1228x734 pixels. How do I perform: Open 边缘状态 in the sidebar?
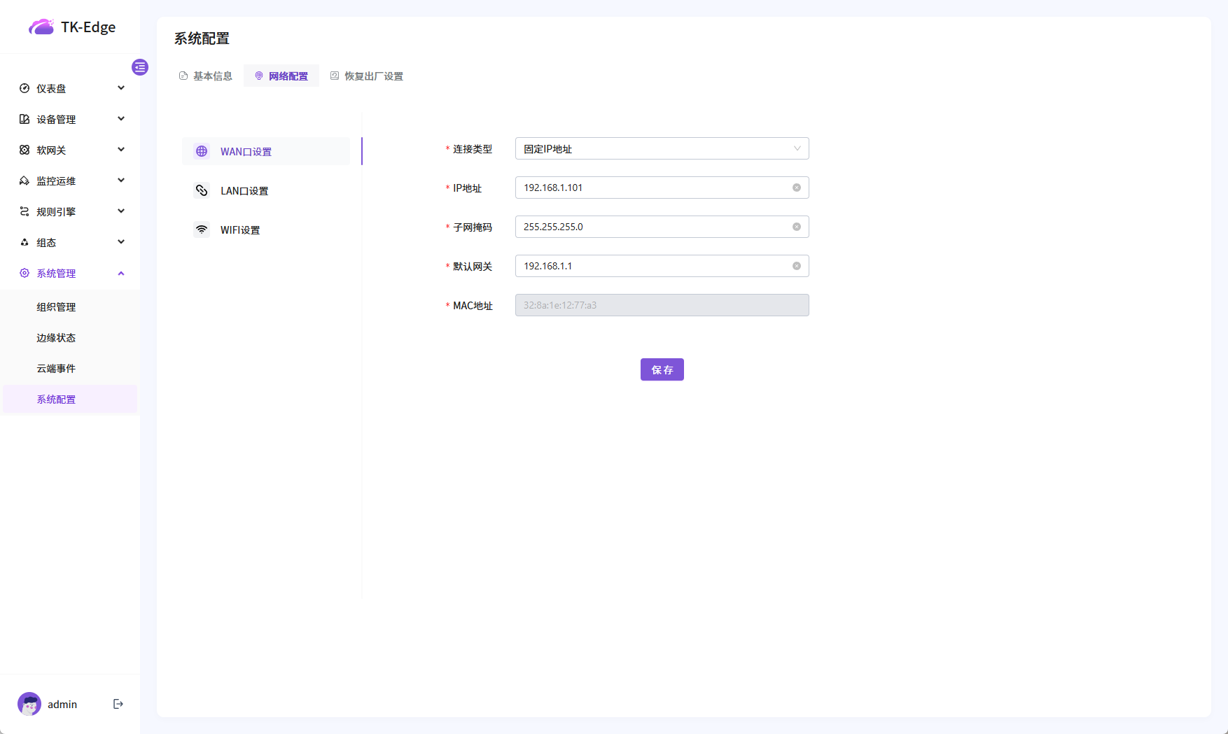56,337
